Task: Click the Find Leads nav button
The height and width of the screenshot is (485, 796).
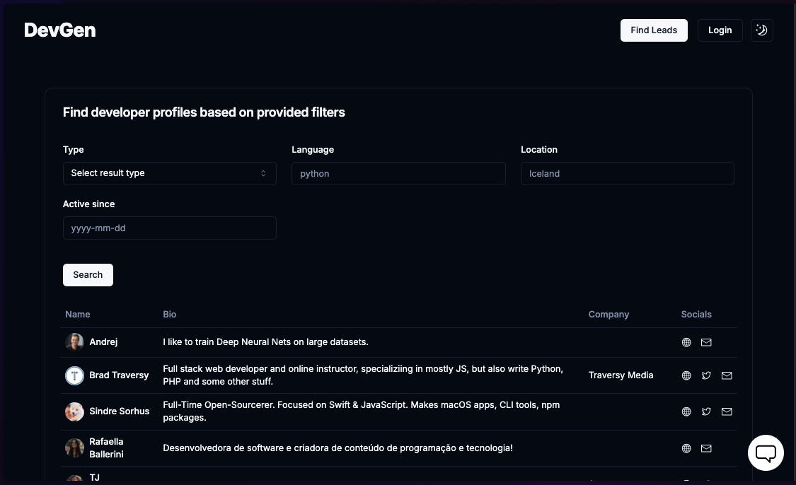Action: [x=654, y=30]
